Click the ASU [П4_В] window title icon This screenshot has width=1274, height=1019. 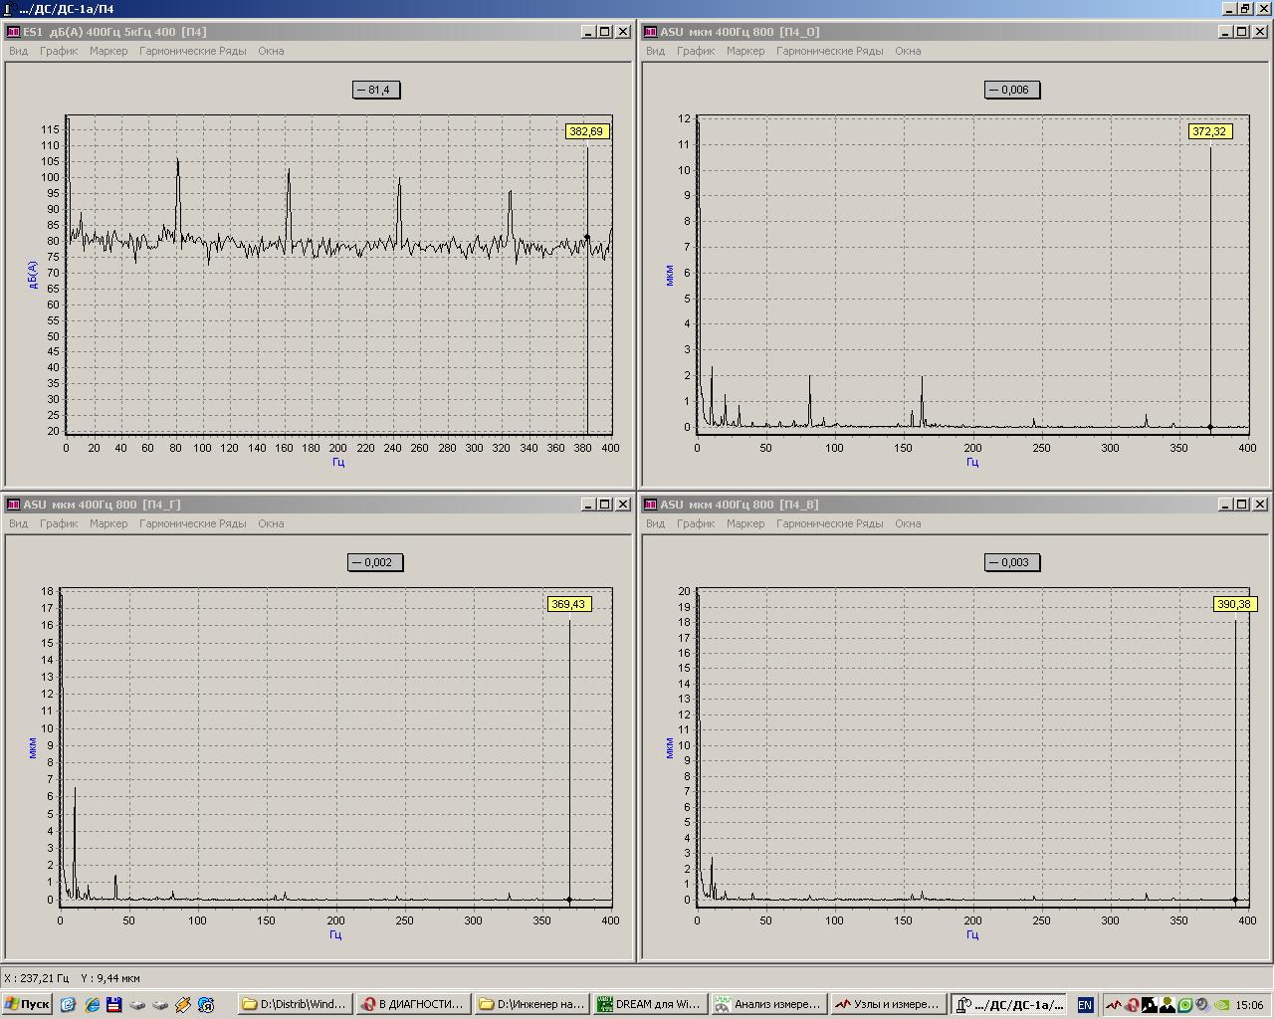point(651,505)
